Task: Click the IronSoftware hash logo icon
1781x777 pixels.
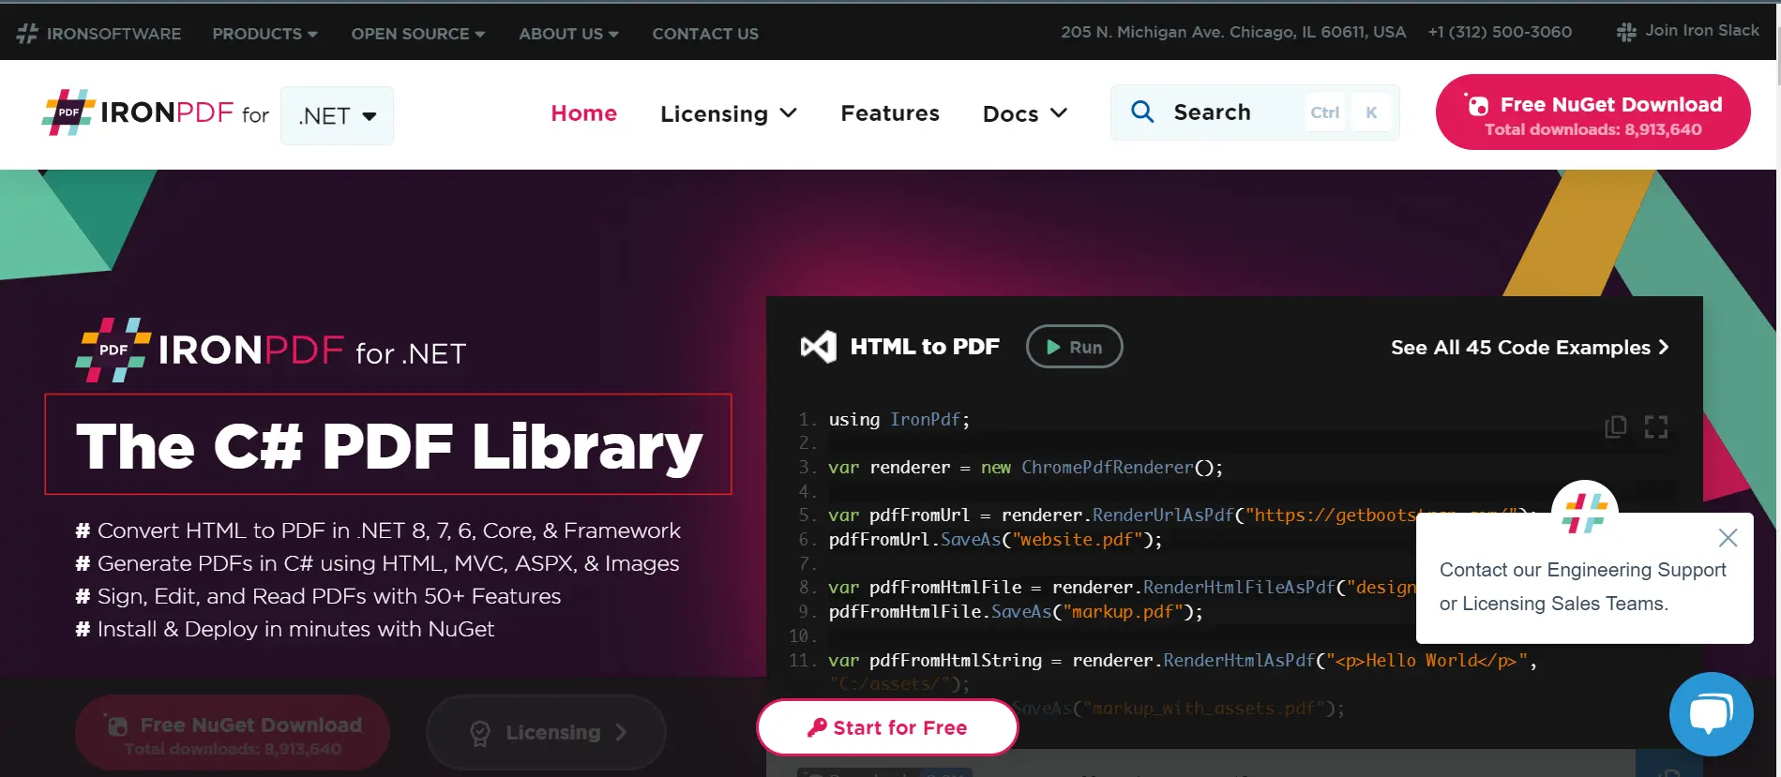Action: pos(27,34)
